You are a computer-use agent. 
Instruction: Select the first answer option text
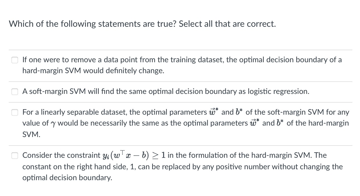tap(164, 65)
